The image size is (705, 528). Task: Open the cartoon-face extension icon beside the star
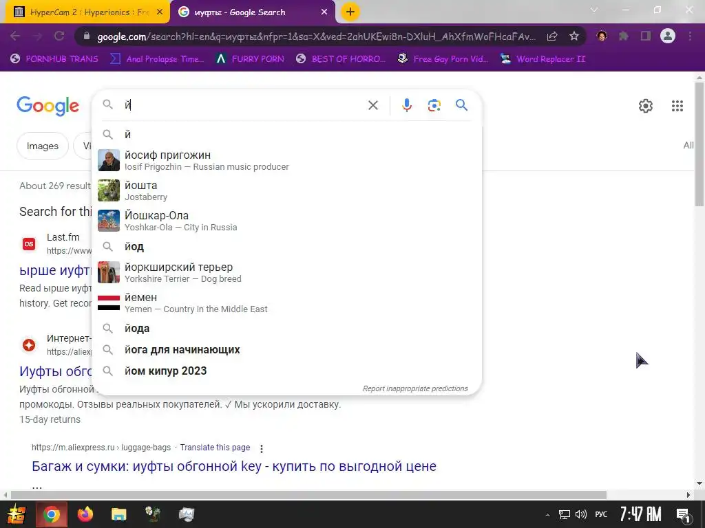(x=602, y=36)
